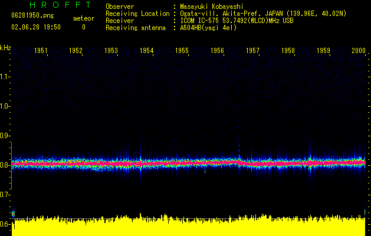Image resolution: width=371 pixels, height=236 pixels.
Task: Click time marker 1954
Action: click(146, 51)
